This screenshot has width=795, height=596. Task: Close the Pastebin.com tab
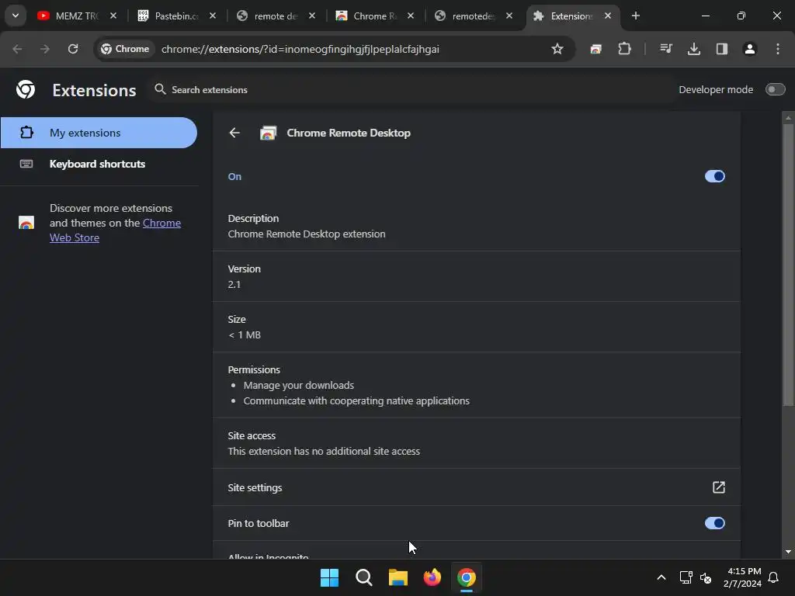click(x=213, y=16)
